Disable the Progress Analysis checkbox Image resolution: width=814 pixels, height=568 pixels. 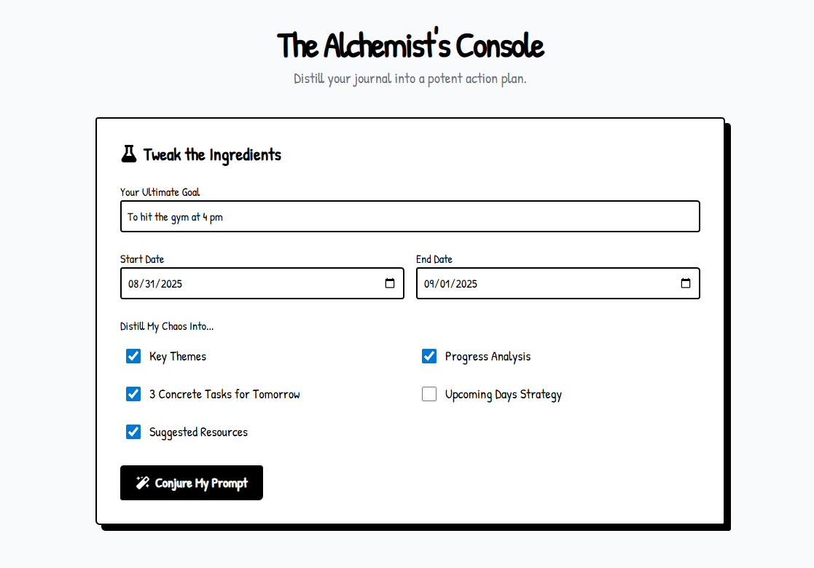click(429, 356)
